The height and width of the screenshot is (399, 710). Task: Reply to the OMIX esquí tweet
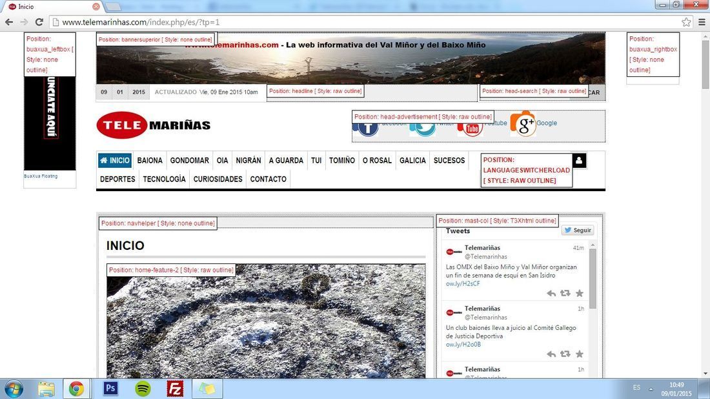pos(551,294)
